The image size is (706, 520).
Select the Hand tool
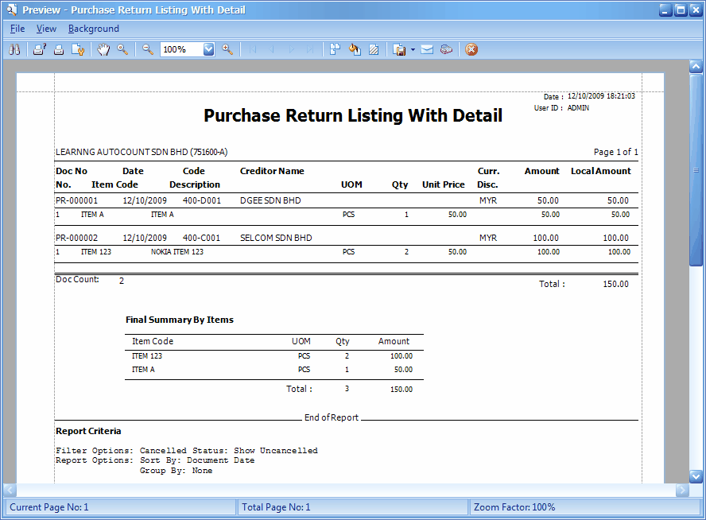103,49
